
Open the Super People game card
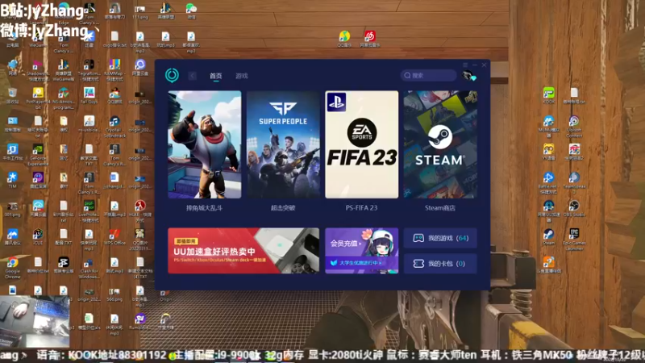283,144
